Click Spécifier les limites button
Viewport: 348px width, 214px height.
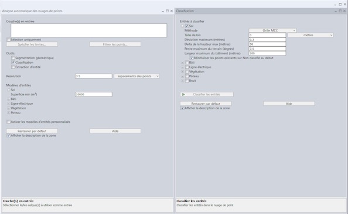coord(32,44)
